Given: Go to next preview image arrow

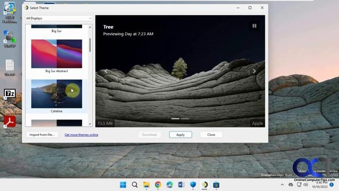Looking at the screenshot, I should pyautogui.click(x=254, y=71).
